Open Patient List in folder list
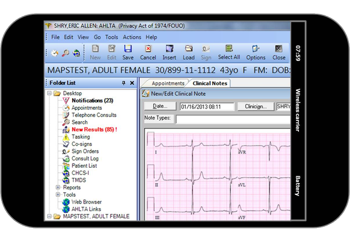 point(84,165)
